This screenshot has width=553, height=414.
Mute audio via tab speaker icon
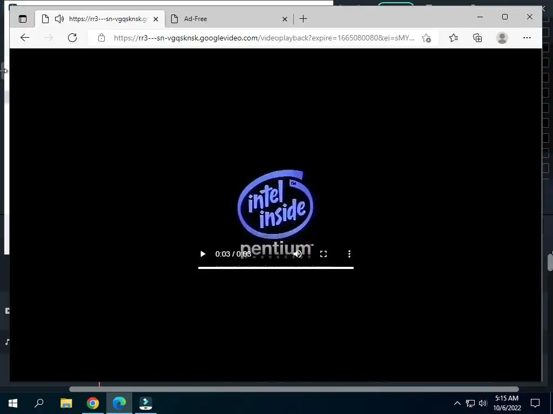pyautogui.click(x=59, y=19)
